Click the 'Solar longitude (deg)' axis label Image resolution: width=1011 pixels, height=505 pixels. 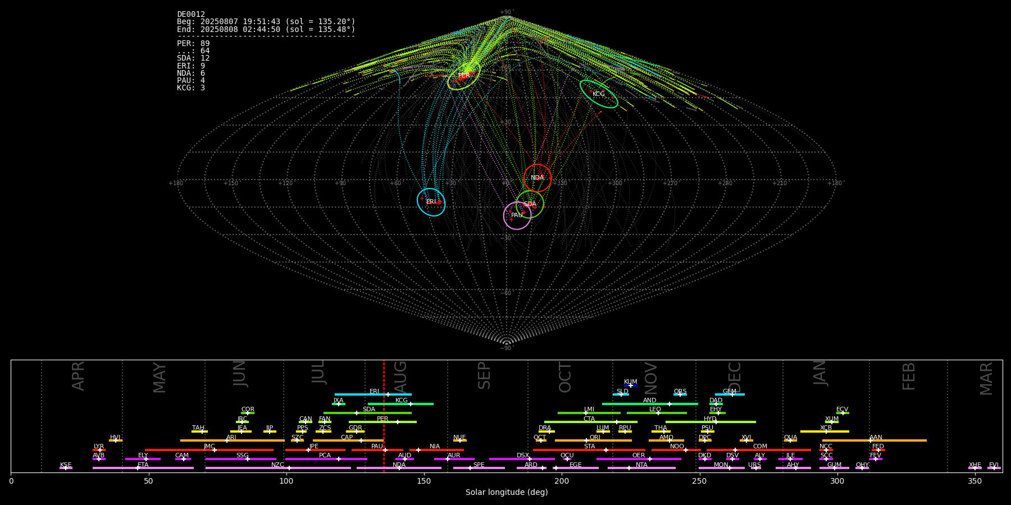[x=507, y=492]
